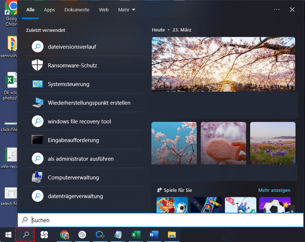Choose Eingabeaufforderung entry text
This screenshot has height=242, width=305.
tap(74, 140)
